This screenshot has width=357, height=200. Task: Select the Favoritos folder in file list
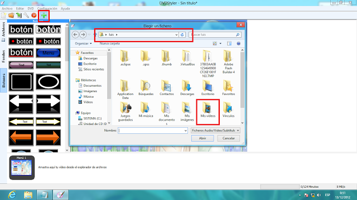(228, 88)
